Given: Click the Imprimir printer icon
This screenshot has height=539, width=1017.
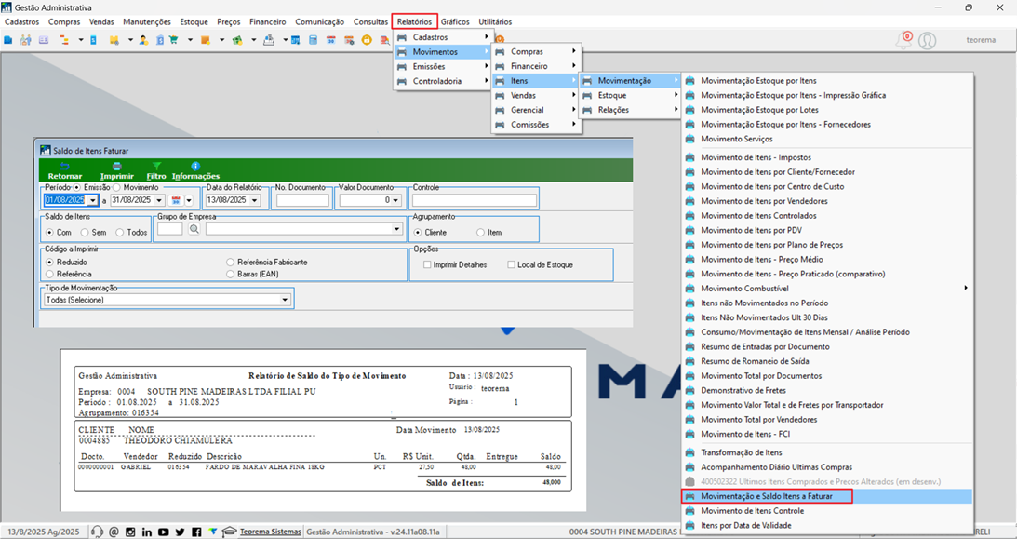Looking at the screenshot, I should [116, 166].
